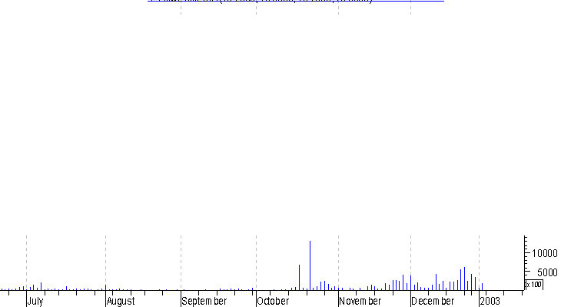Click the November label on the time axis

pos(360,302)
